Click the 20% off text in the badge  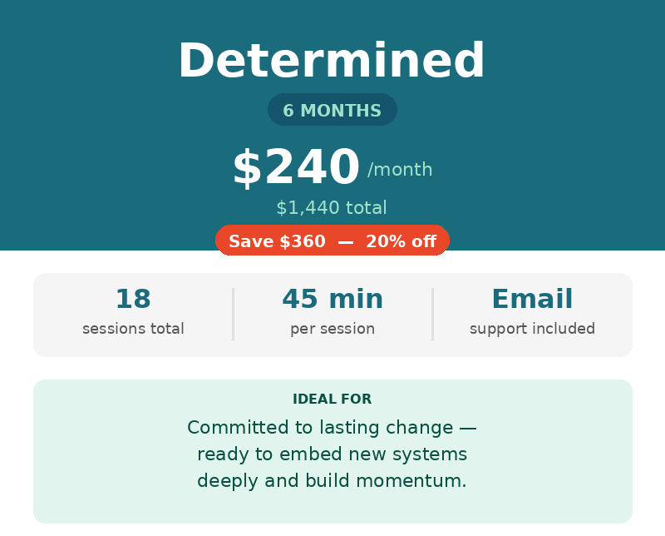[401, 241]
